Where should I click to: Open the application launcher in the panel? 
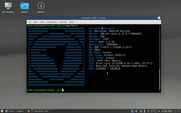[x=2, y=111]
